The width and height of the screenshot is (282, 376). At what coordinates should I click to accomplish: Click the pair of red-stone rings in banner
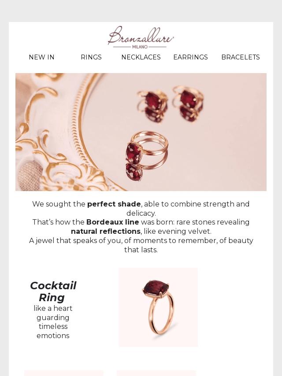(x=172, y=103)
